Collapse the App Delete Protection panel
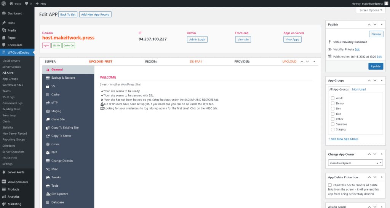The image size is (390, 208). [x=382, y=177]
